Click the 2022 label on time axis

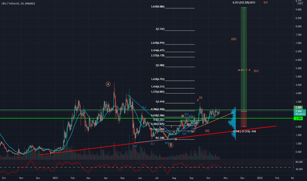pos(260,178)
